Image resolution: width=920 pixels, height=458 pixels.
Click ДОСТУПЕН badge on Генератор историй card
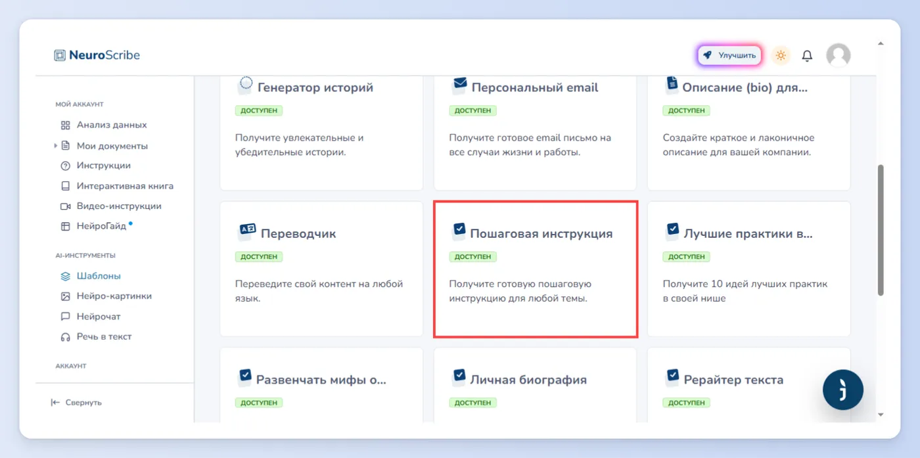[x=259, y=110]
